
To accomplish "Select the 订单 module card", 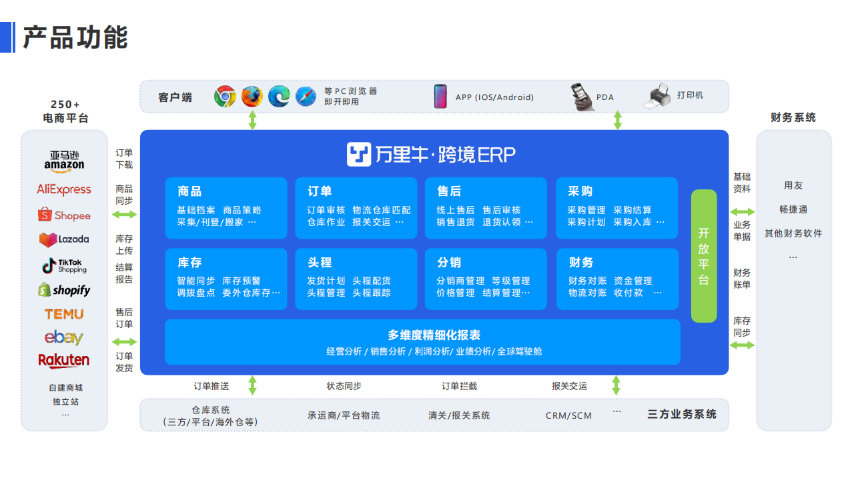I will click(x=356, y=208).
